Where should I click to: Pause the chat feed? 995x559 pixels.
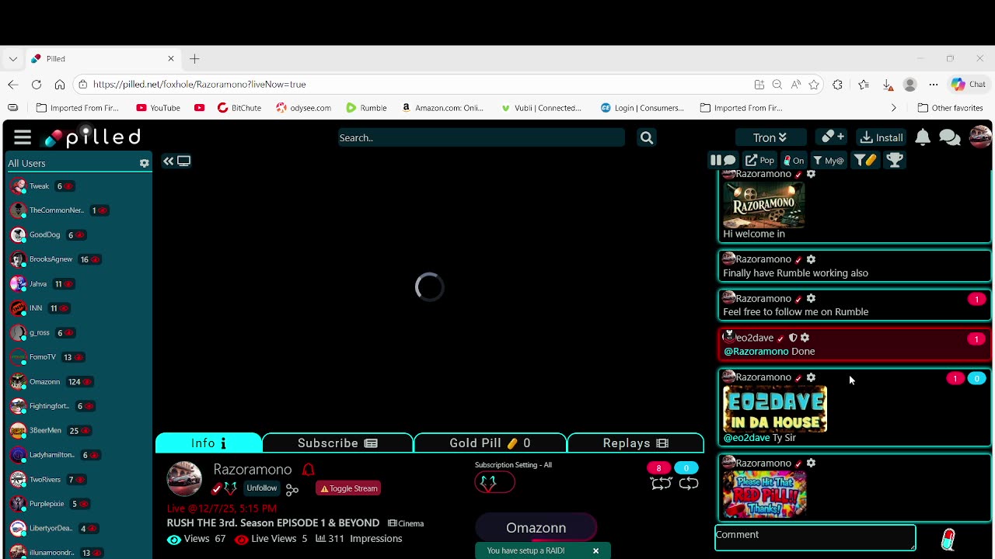pyautogui.click(x=722, y=161)
